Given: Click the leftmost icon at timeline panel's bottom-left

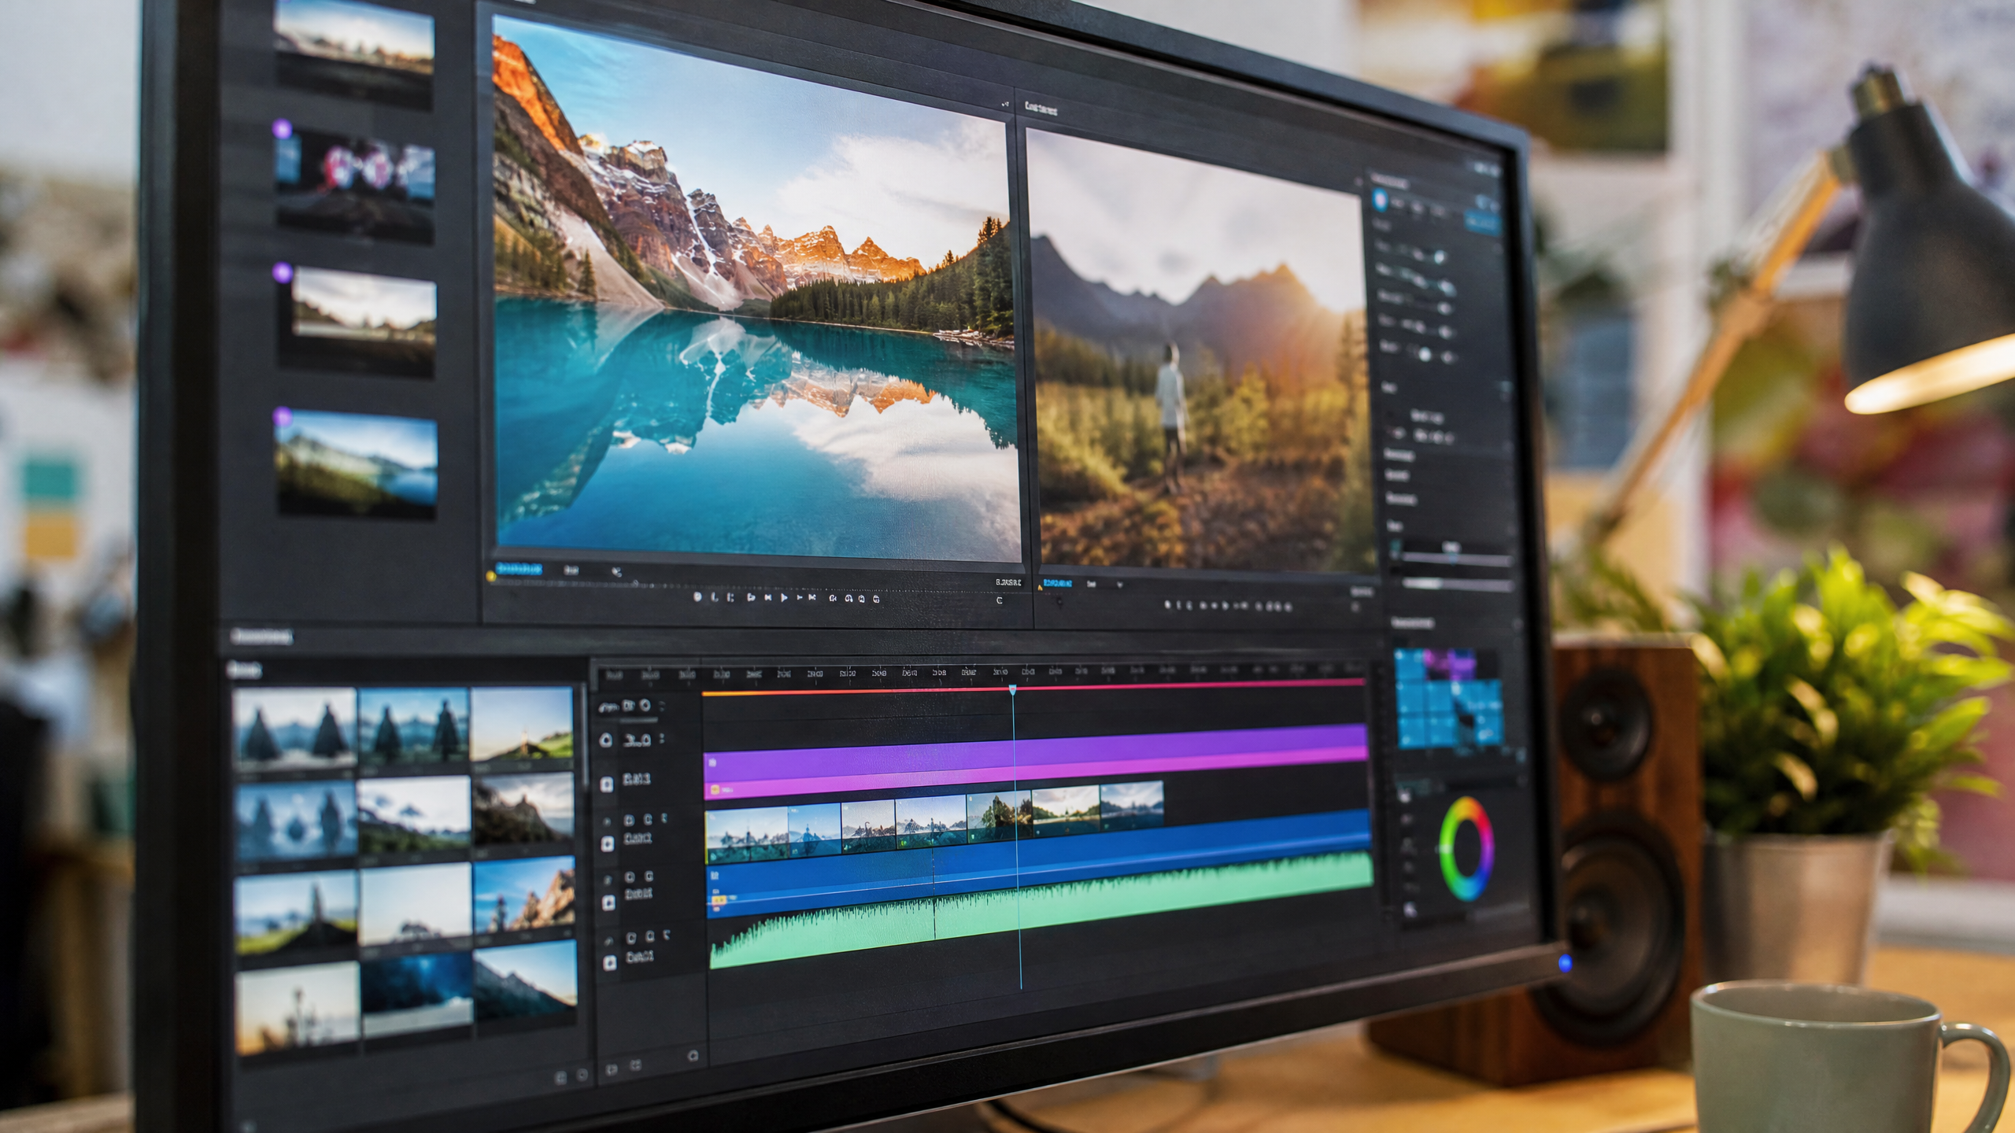Looking at the screenshot, I should pos(612,1068).
